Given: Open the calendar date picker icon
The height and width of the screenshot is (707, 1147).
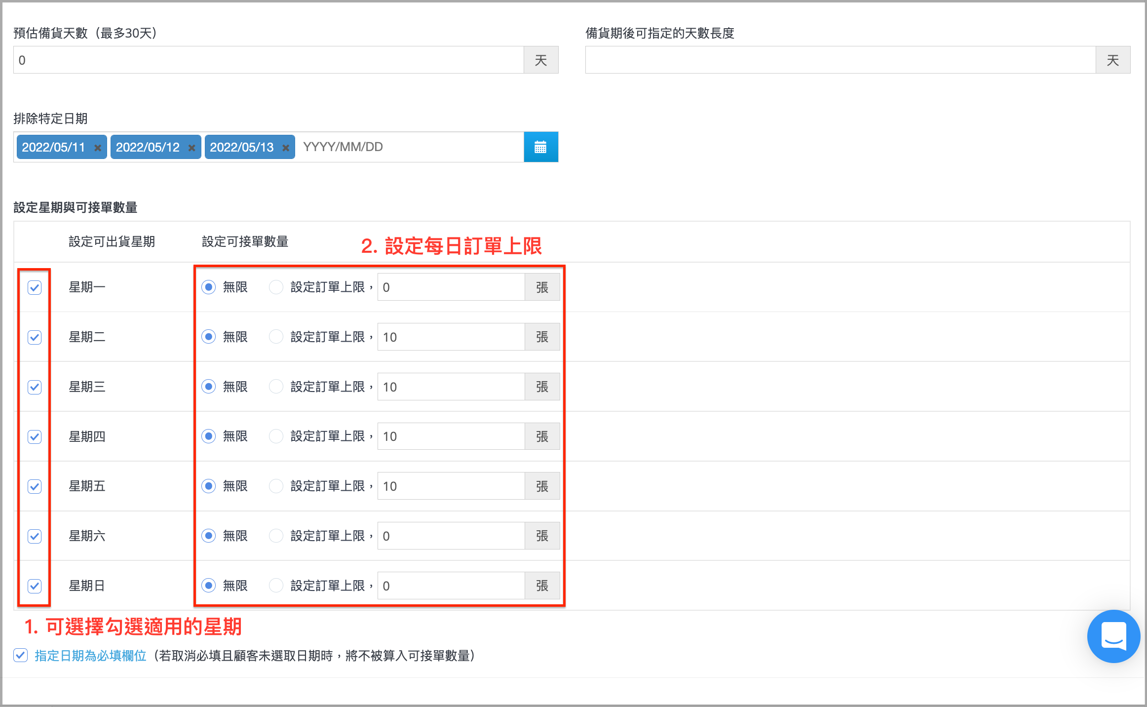Looking at the screenshot, I should point(541,147).
